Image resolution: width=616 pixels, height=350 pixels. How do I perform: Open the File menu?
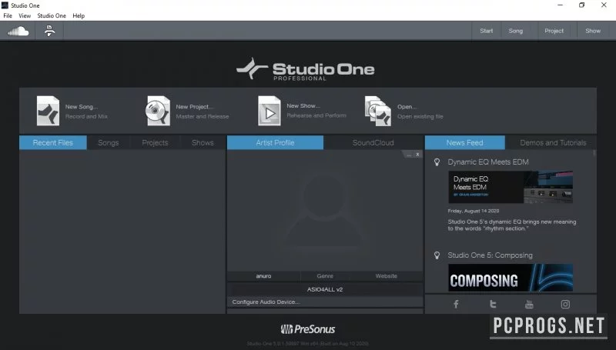8,15
